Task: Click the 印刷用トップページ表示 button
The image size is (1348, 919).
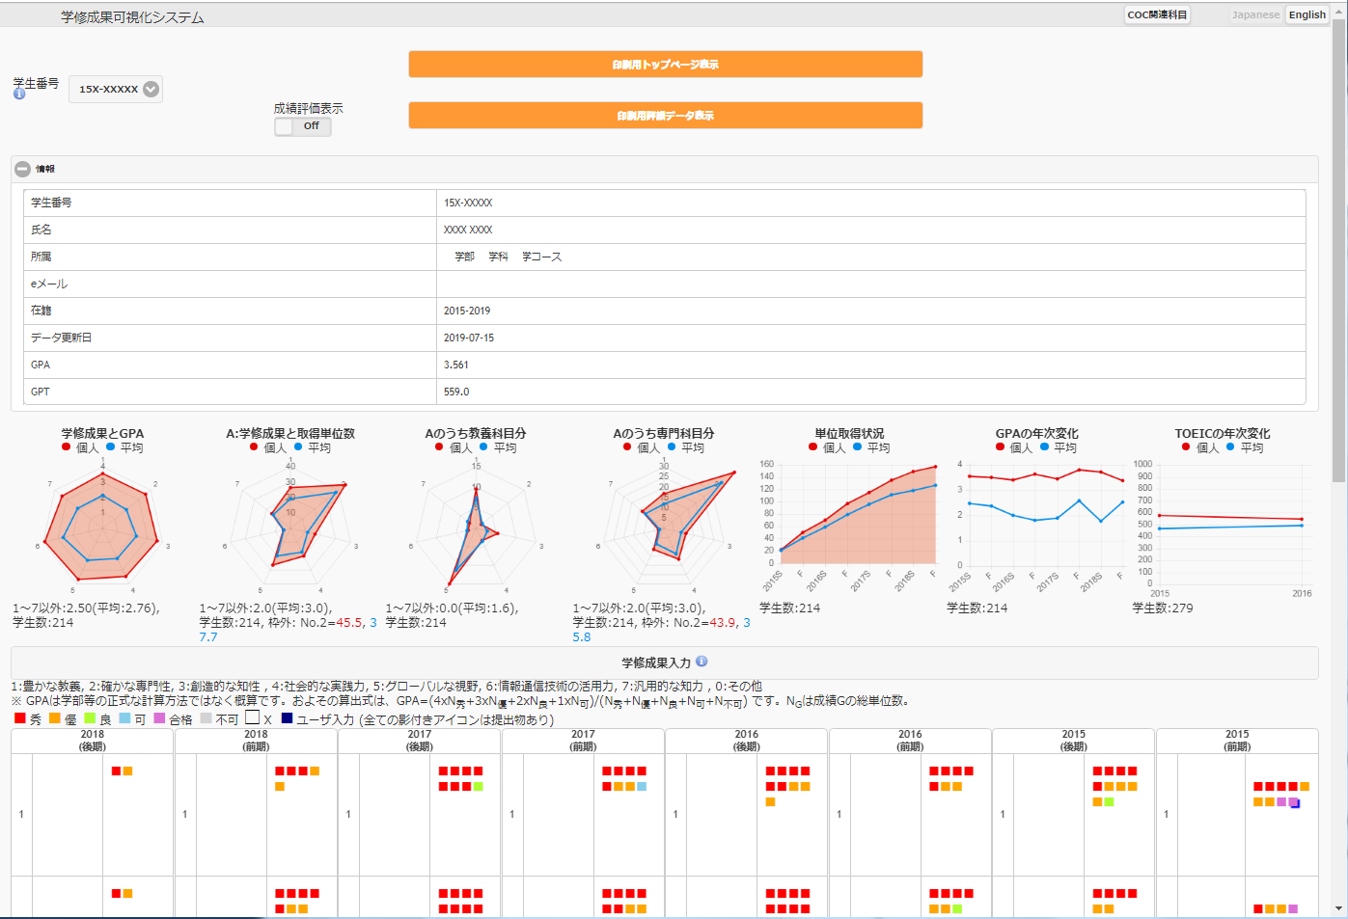Action: coord(665,65)
